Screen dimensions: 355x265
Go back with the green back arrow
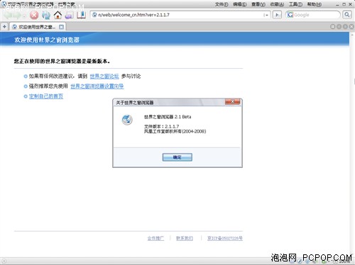pos(8,16)
